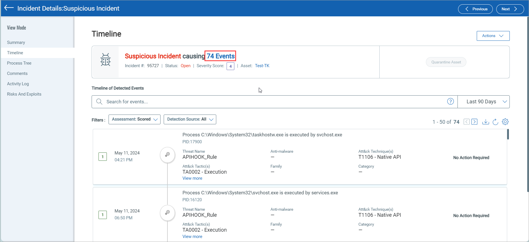
Task: Refresh the timeline events list
Action: 495,122
